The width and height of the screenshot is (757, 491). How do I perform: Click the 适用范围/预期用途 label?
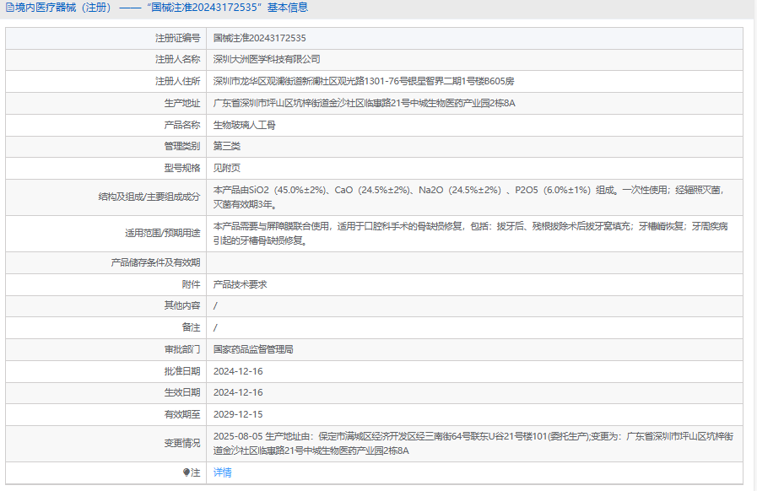click(163, 233)
